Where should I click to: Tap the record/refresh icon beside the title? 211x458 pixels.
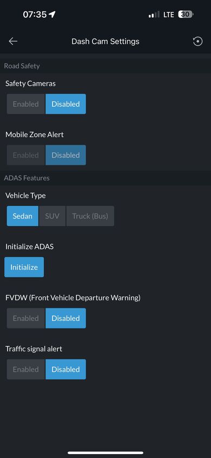(x=198, y=42)
